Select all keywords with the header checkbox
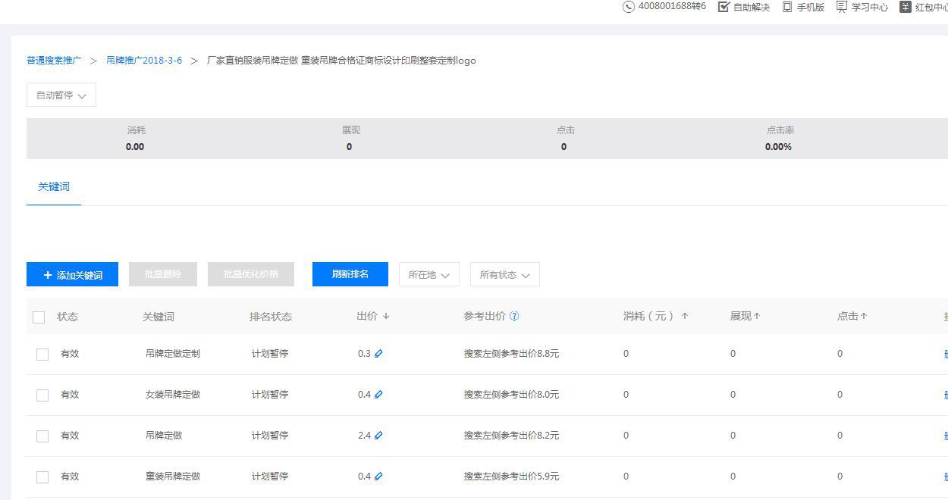The height and width of the screenshot is (500, 948). coord(39,316)
